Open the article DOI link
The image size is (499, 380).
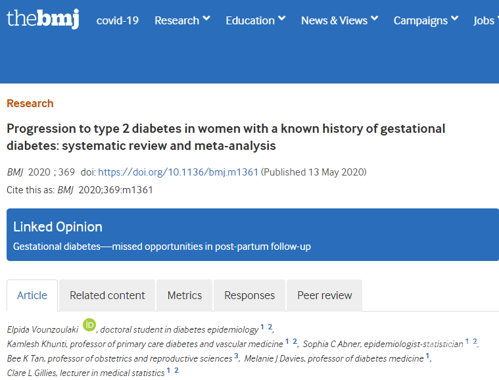pyautogui.click(x=178, y=172)
